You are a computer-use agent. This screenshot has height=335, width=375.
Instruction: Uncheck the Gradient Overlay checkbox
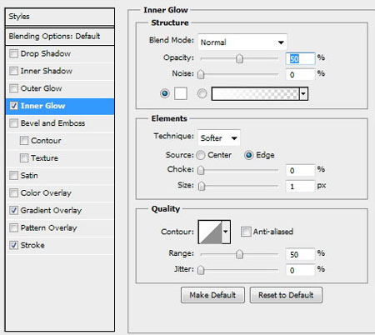coord(13,210)
